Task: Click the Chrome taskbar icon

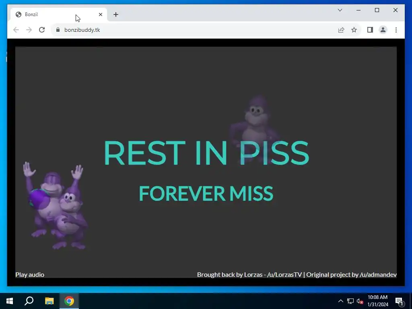Action: pyautogui.click(x=69, y=301)
